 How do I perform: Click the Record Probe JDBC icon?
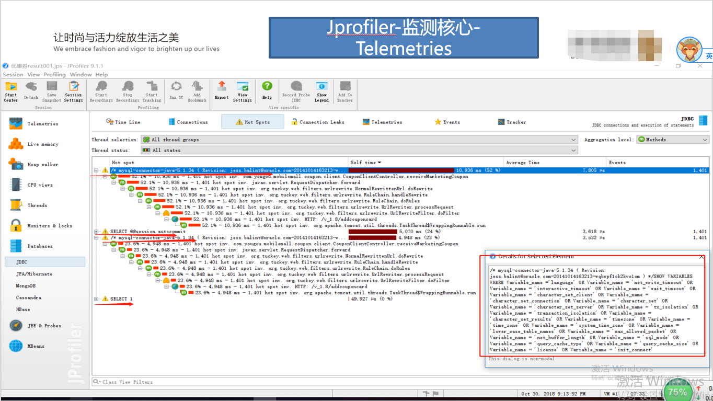[296, 91]
